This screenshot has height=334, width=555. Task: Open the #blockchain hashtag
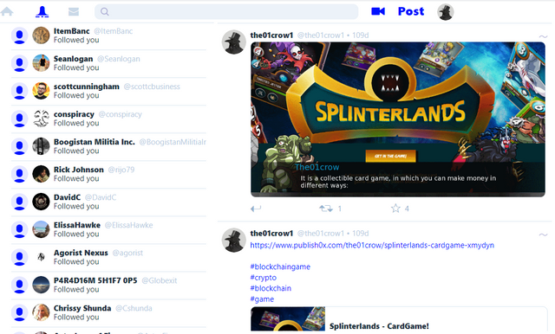coord(271,288)
